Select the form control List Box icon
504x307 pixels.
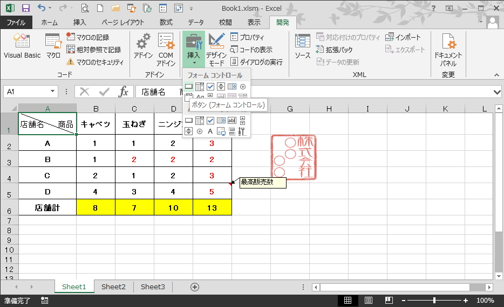coord(231,87)
